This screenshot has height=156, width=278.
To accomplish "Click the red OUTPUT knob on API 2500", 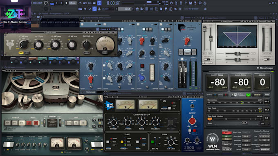I will (192, 121).
